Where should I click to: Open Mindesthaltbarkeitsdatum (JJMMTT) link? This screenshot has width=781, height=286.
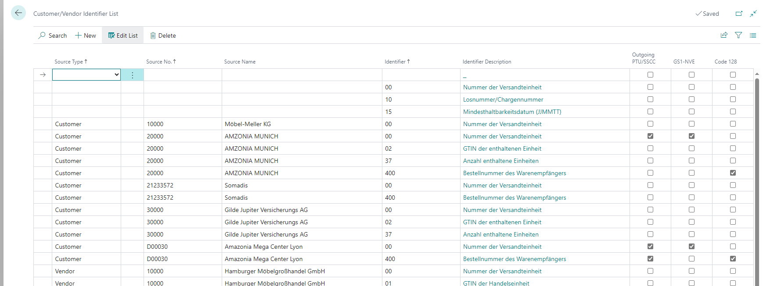(512, 112)
